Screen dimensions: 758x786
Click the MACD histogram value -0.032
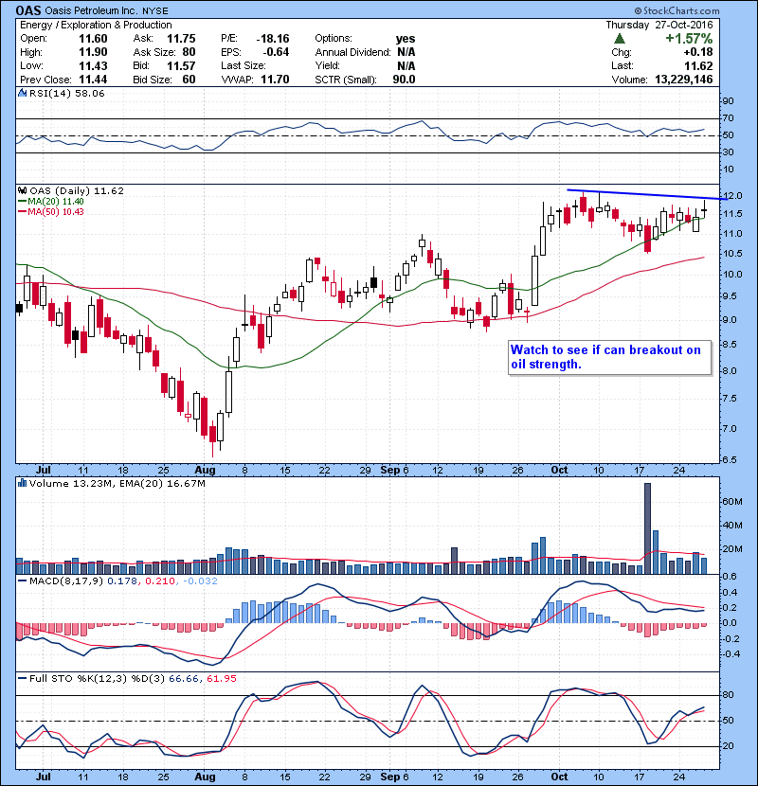pos(200,581)
